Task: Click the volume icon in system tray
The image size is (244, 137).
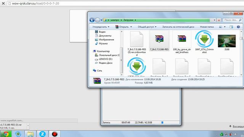Action: click(236, 134)
